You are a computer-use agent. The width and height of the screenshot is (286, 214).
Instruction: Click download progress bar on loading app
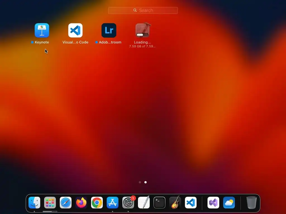(x=142, y=35)
